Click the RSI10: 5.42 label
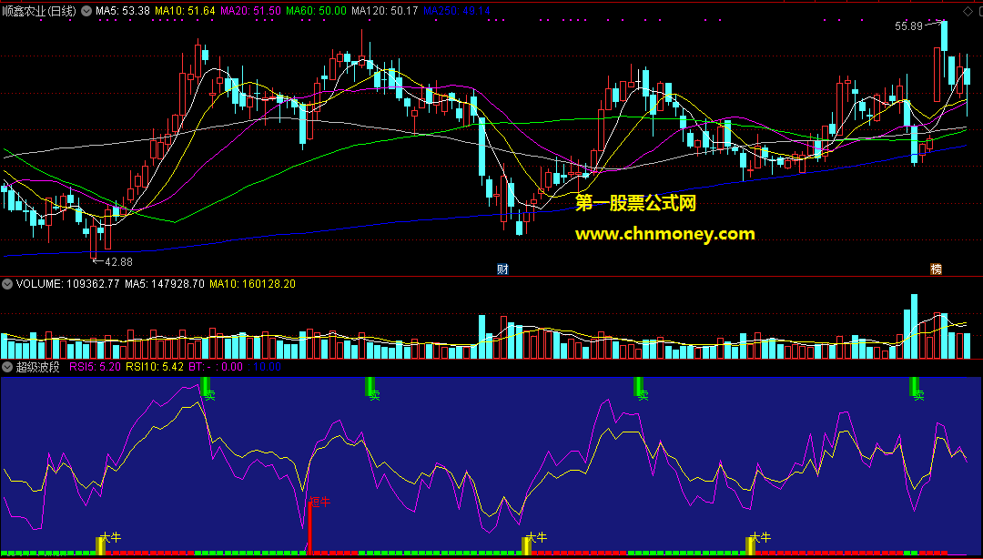 pyautogui.click(x=155, y=367)
